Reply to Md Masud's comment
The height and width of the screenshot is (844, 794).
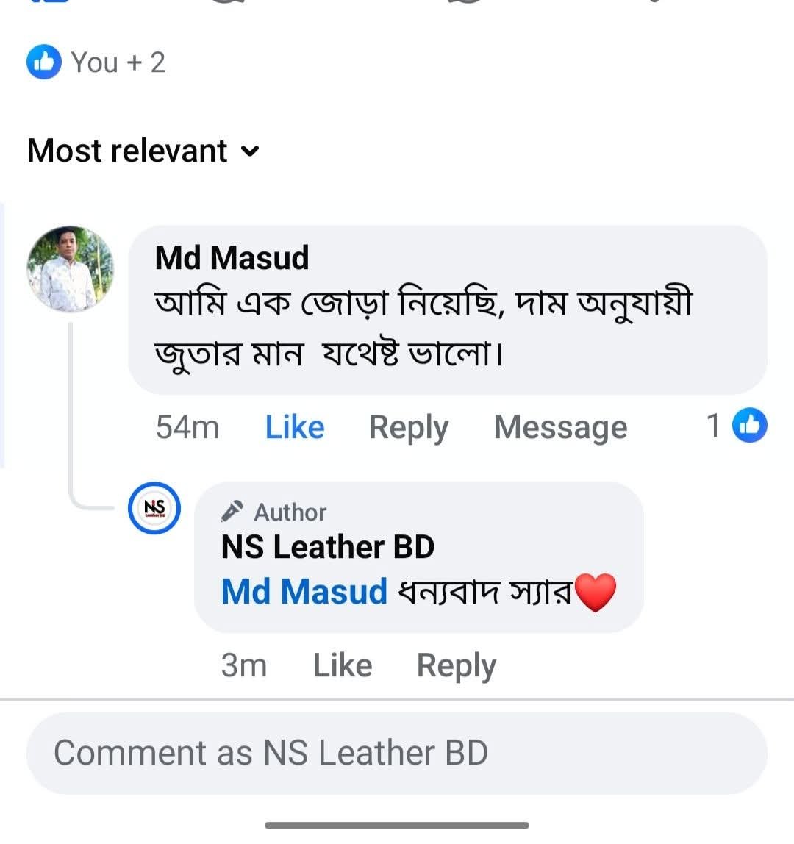[408, 427]
